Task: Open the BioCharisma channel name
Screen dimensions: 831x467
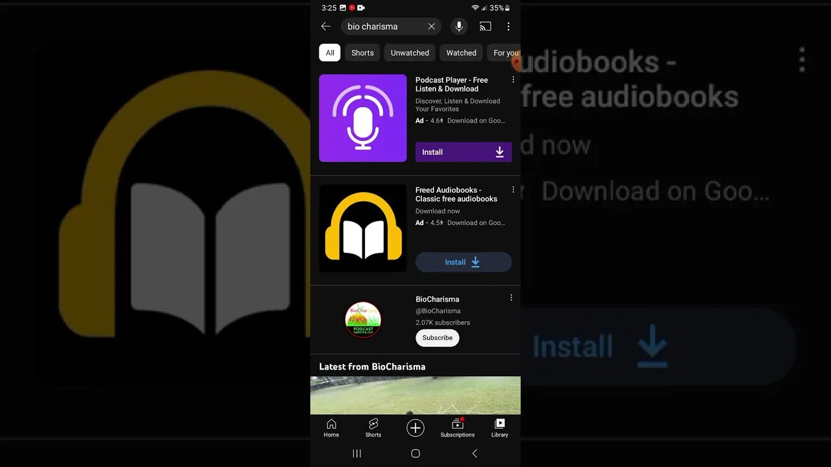Action: (438, 299)
